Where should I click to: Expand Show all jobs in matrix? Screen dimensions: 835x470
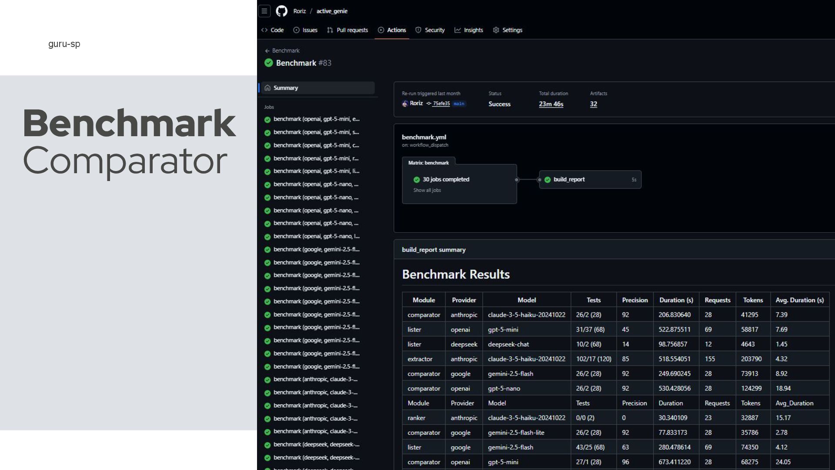[x=427, y=190]
